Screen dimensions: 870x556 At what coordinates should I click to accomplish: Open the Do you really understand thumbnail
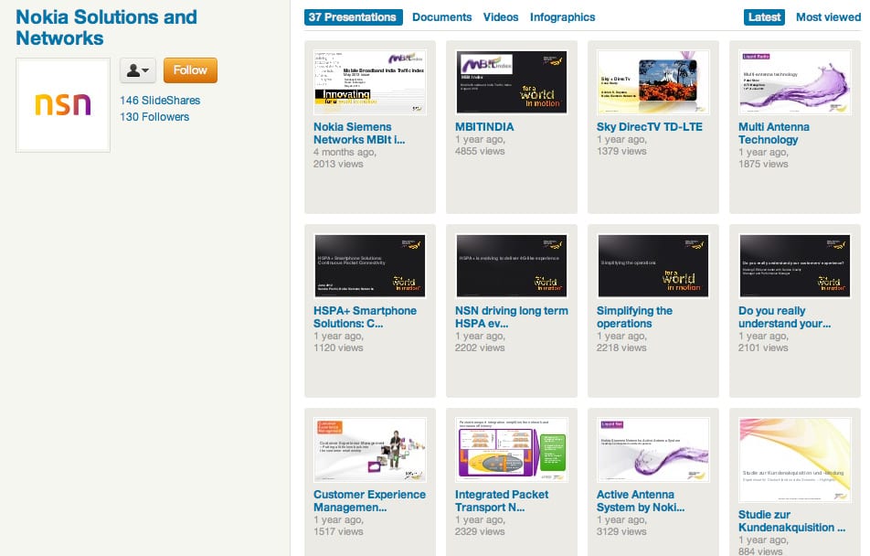point(795,266)
